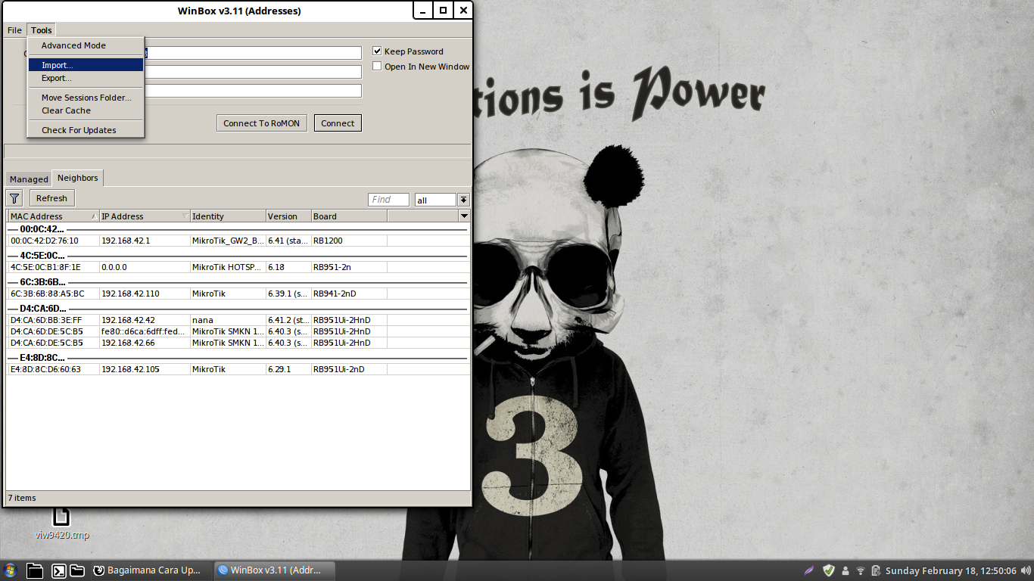
Task: Click the Find search field
Action: (x=388, y=200)
